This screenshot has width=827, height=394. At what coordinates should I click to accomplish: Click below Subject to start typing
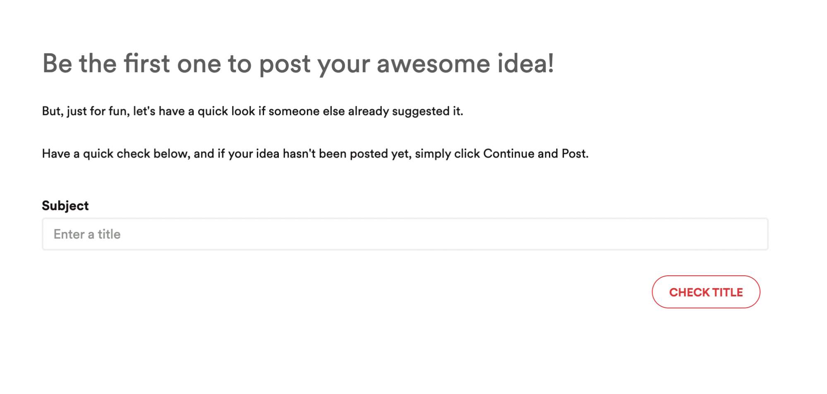tap(207, 234)
